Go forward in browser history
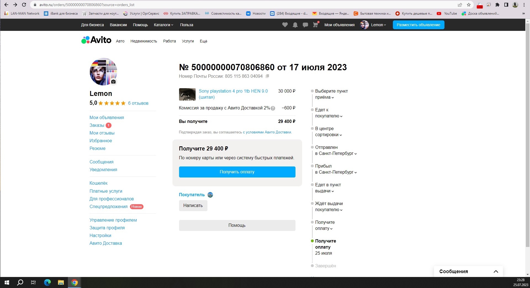The image size is (530, 288). click(x=15, y=5)
